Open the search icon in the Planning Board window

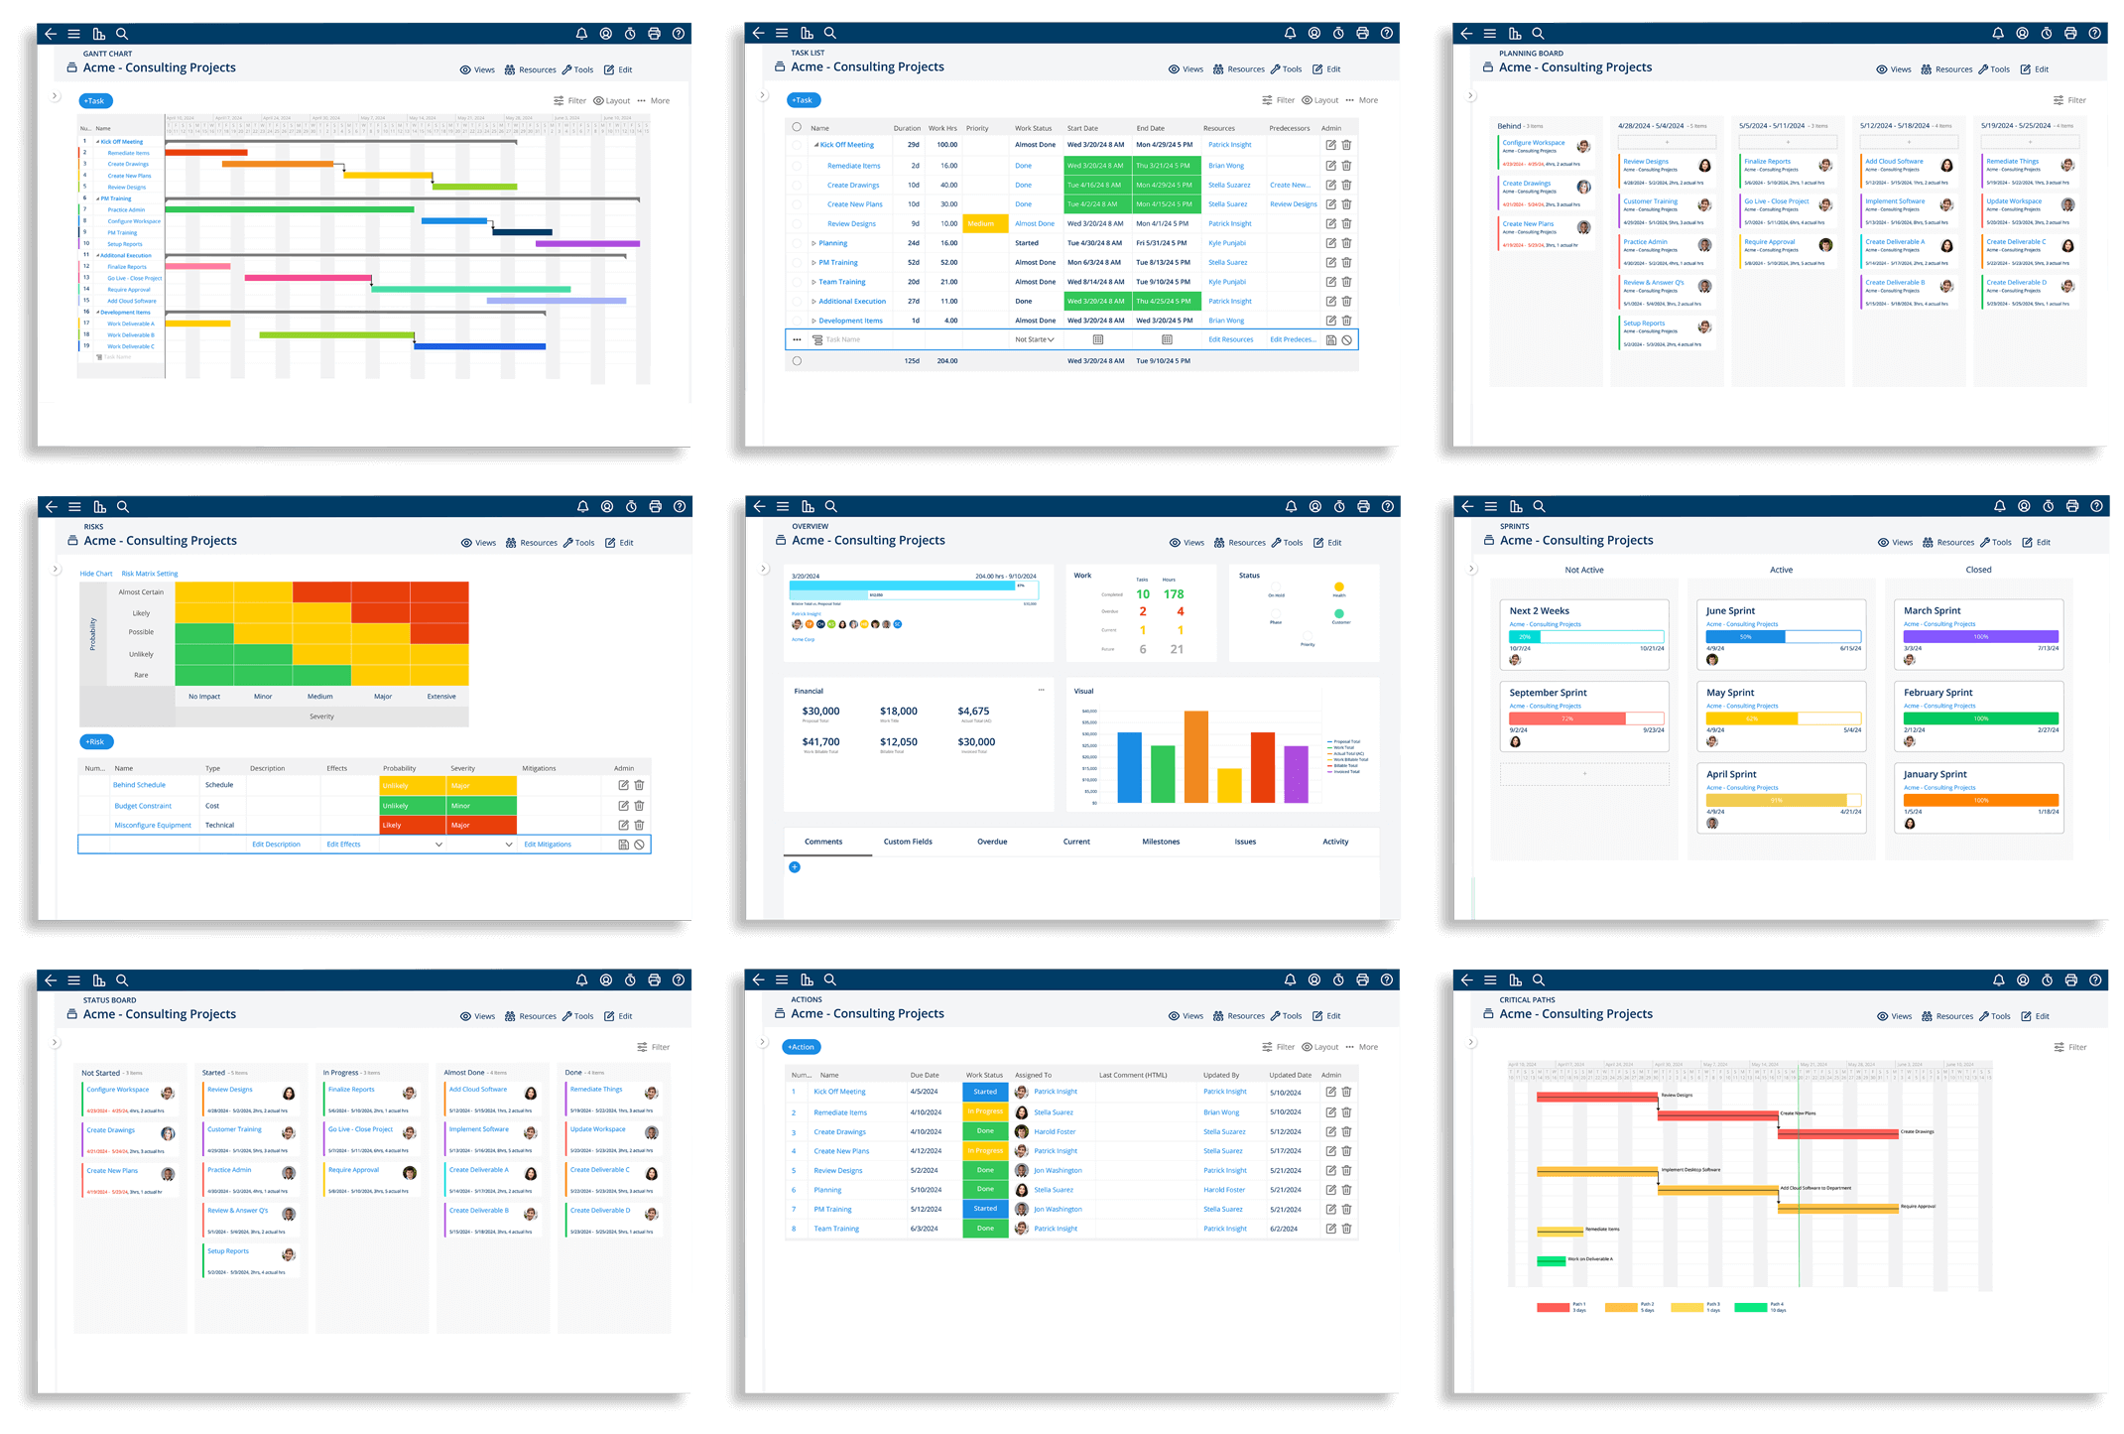[1538, 34]
